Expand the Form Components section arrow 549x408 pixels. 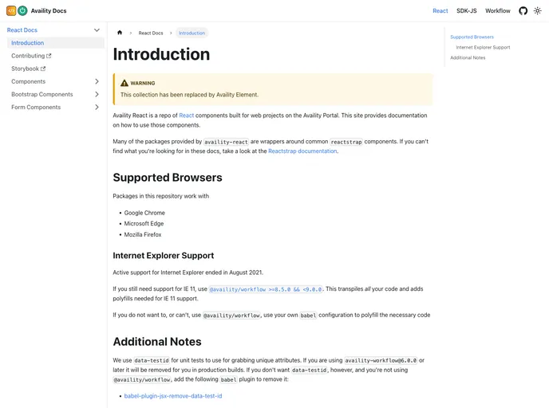pyautogui.click(x=97, y=108)
